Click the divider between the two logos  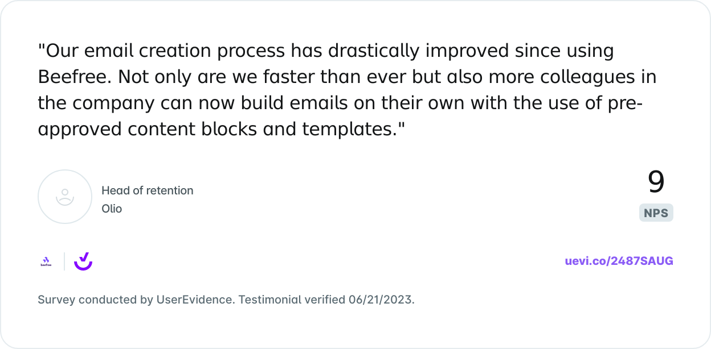64,261
